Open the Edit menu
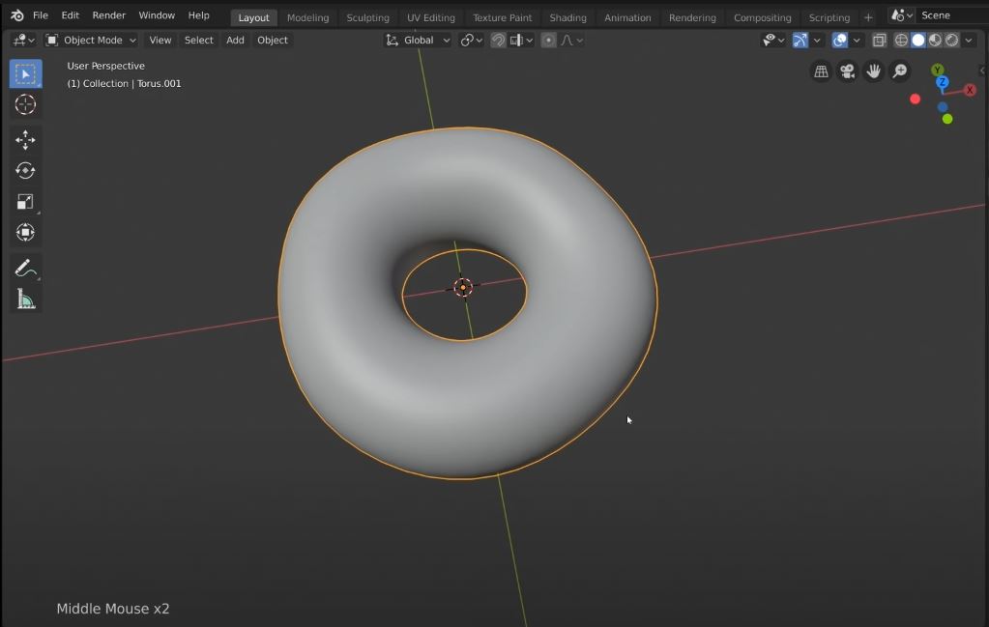This screenshot has height=627, width=989. click(70, 15)
